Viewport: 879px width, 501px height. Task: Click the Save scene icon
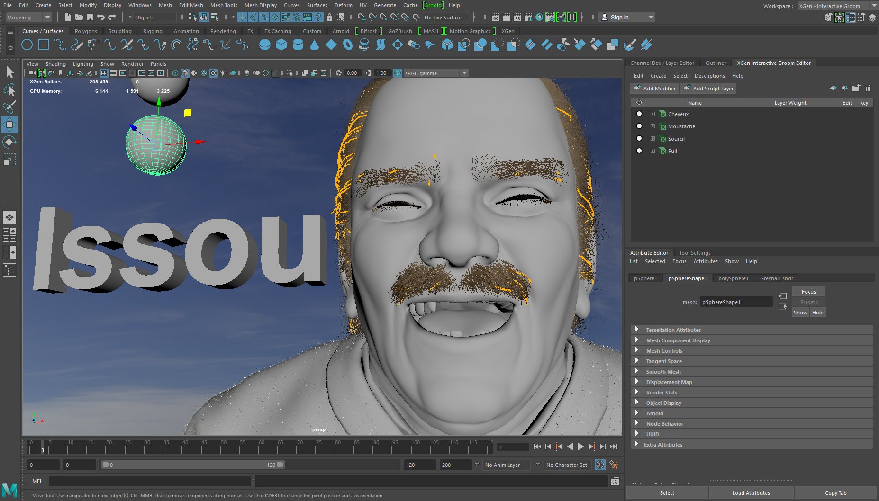point(90,18)
